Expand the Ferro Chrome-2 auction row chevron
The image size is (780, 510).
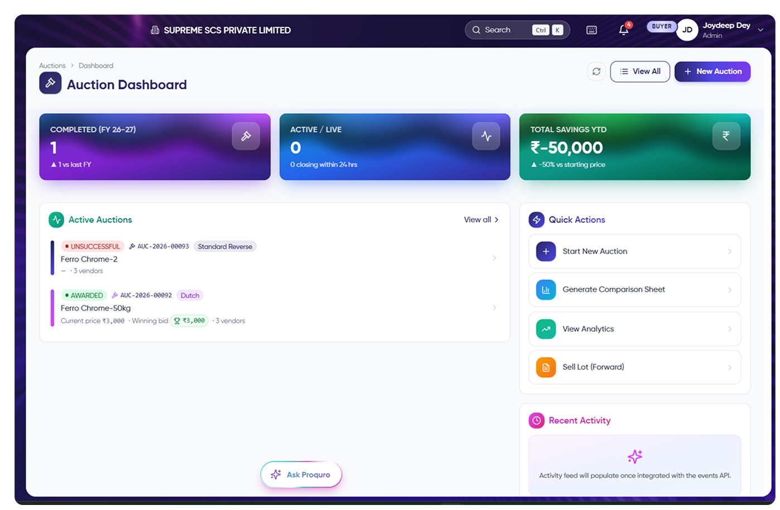(494, 258)
